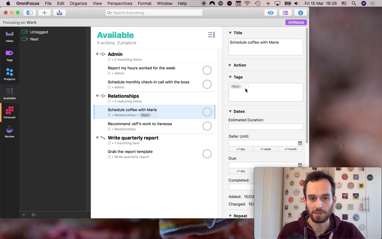Open the Inbox perspective
This screenshot has height=239, width=382.
pos(9,36)
